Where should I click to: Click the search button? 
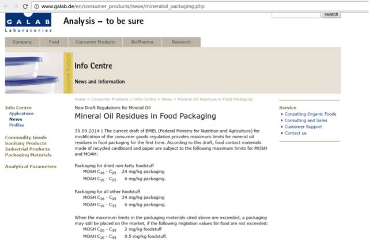tap(331, 14)
